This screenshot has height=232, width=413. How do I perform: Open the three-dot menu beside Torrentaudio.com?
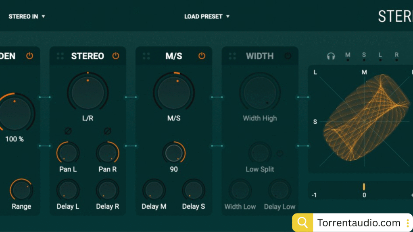pos(408,223)
